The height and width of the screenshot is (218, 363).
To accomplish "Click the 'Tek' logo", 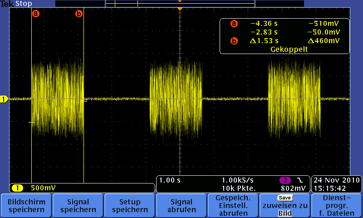I will click(7, 4).
